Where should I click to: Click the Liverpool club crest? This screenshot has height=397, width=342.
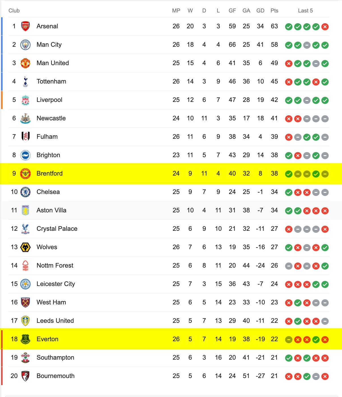coord(25,100)
